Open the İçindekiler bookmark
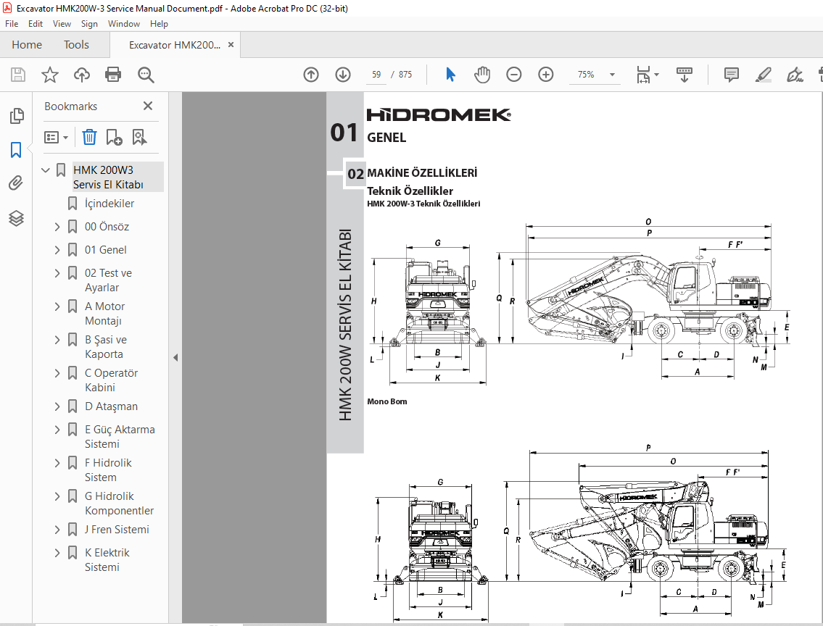 109,204
